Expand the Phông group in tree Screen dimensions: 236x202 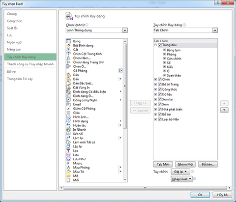[164, 54]
